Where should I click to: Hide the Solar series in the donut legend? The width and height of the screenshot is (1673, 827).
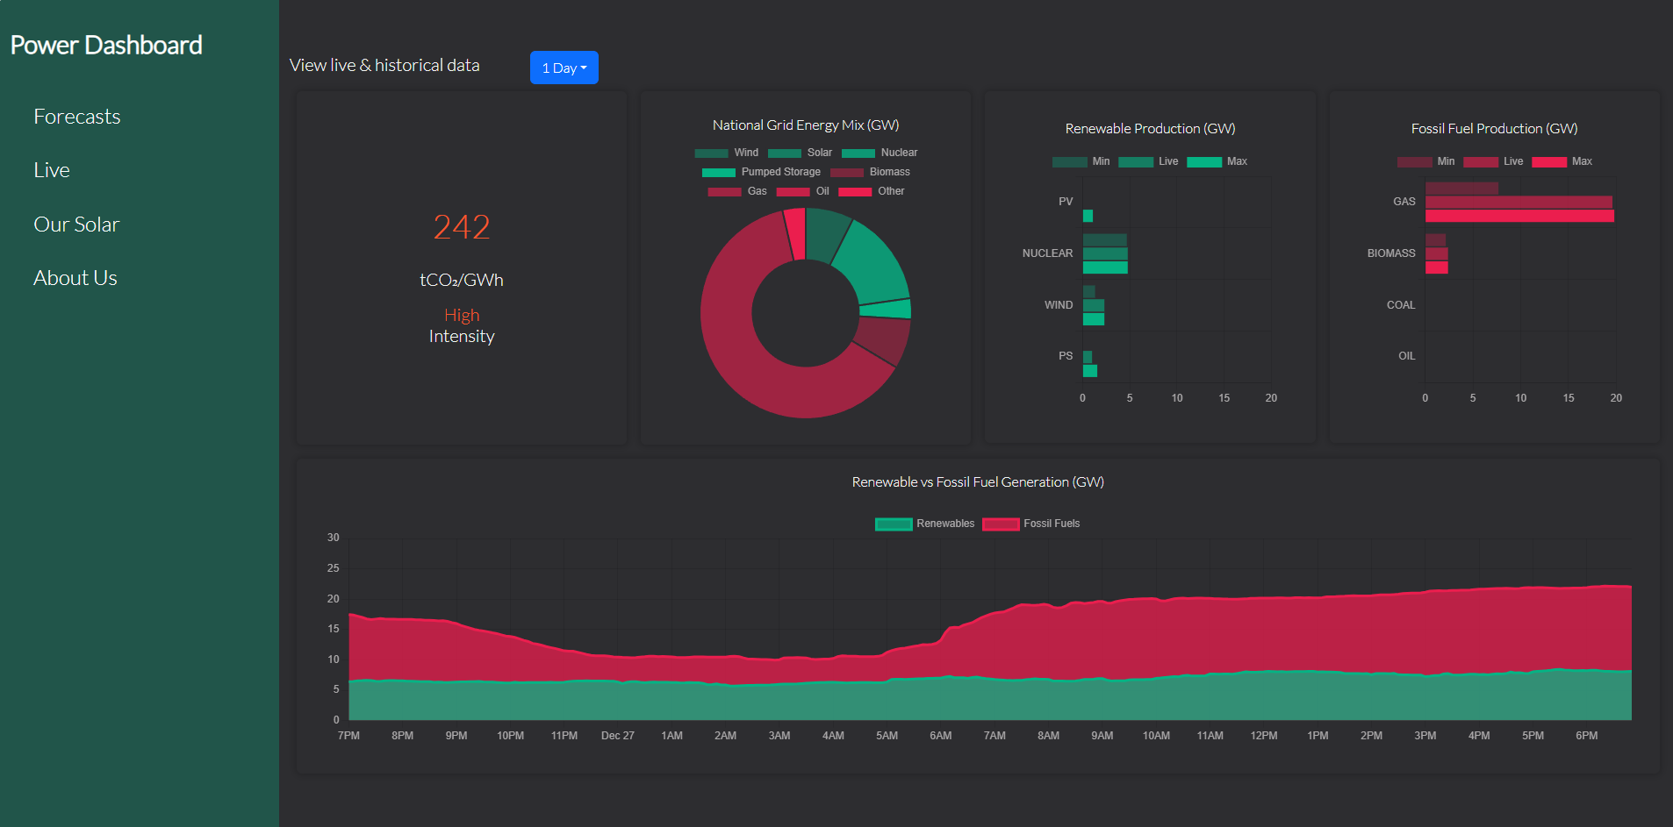pos(803,152)
